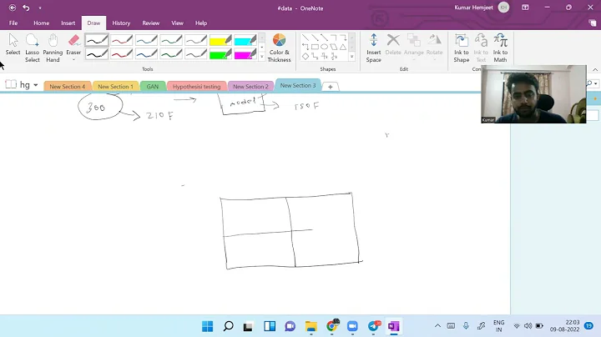The width and height of the screenshot is (601, 337).
Task: Open the GAN section tab
Action: pos(152,87)
